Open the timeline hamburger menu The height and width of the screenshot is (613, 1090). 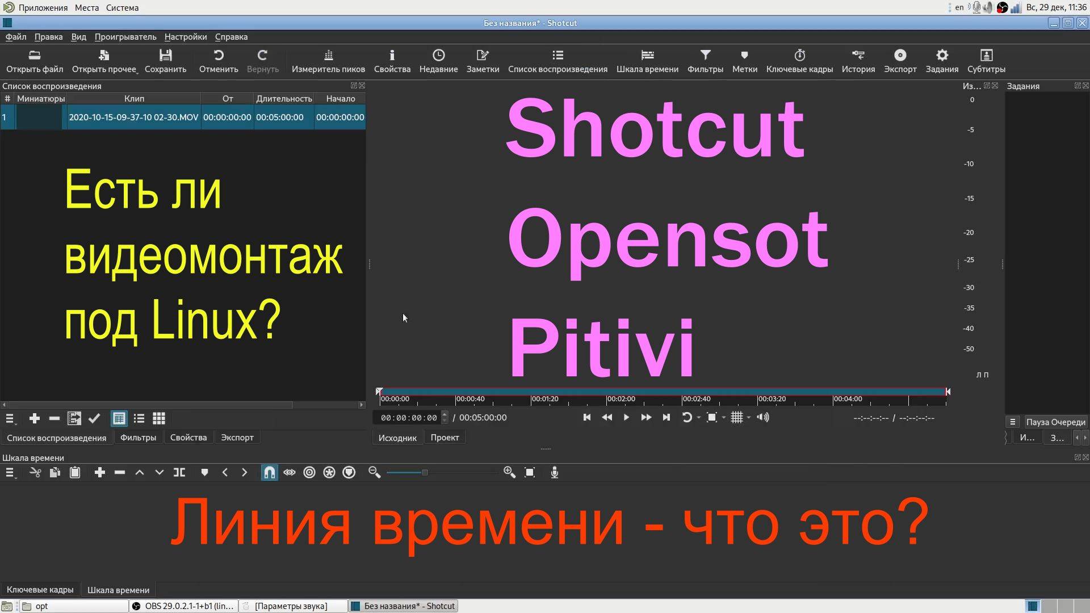click(10, 472)
